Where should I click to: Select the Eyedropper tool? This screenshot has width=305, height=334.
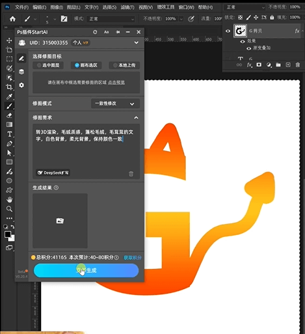9,96
